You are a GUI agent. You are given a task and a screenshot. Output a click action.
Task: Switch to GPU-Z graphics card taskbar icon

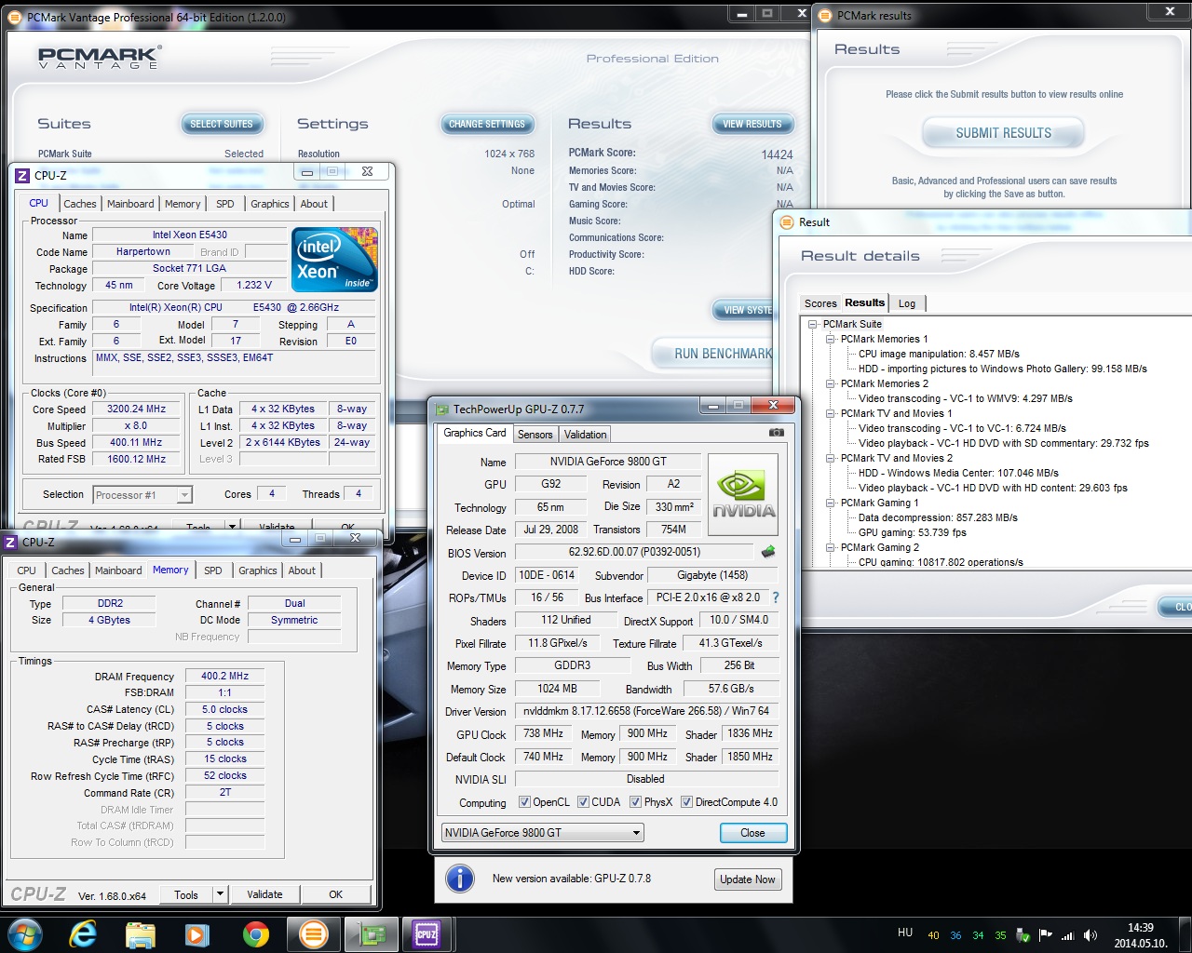[x=372, y=934]
